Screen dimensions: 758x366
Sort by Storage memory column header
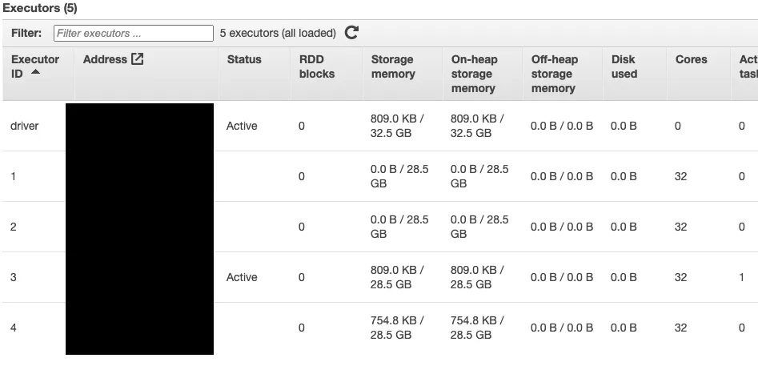click(393, 66)
